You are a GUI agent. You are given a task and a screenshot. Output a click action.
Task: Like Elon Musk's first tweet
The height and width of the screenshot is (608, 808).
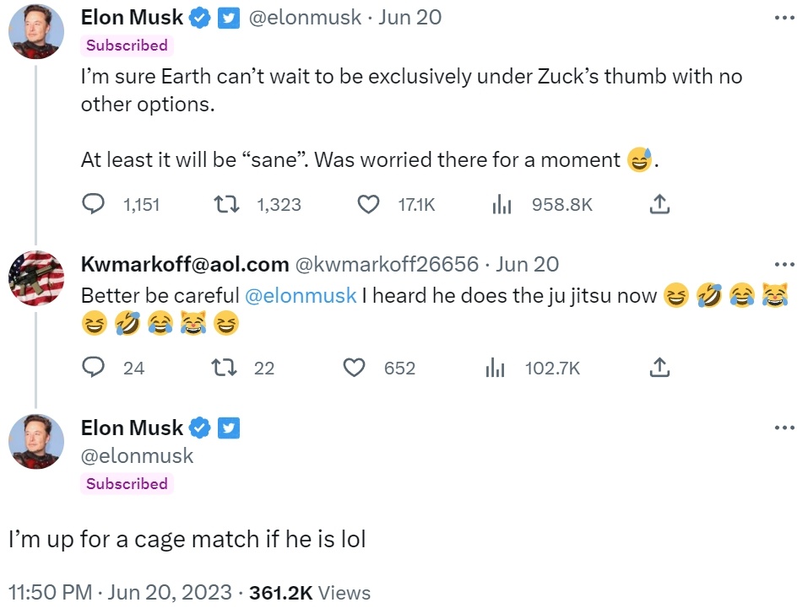(368, 204)
